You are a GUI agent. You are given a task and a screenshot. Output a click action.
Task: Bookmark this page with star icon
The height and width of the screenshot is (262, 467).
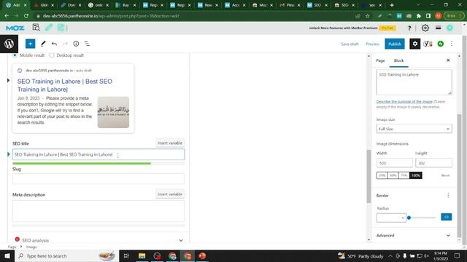pos(368,16)
